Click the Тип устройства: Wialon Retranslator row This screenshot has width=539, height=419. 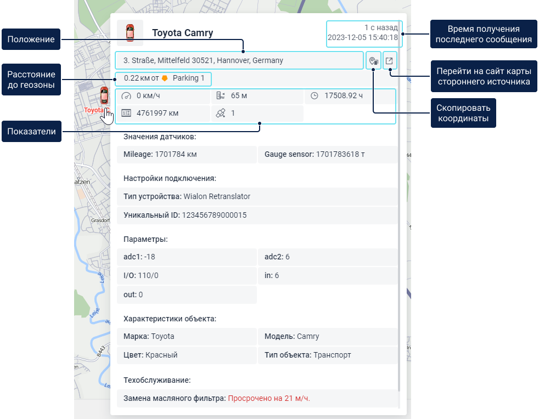257,196
